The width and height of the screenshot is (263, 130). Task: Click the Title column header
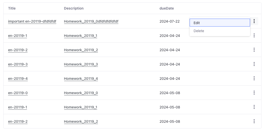(12, 8)
